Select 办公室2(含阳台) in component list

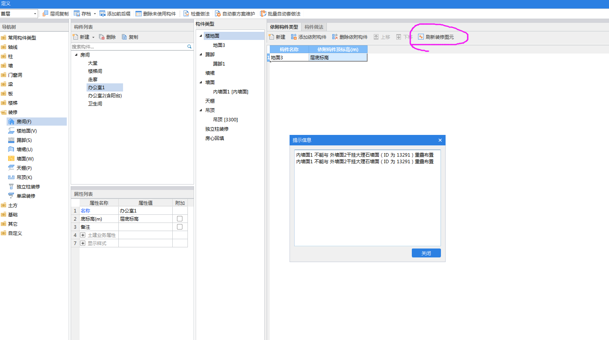coord(105,95)
